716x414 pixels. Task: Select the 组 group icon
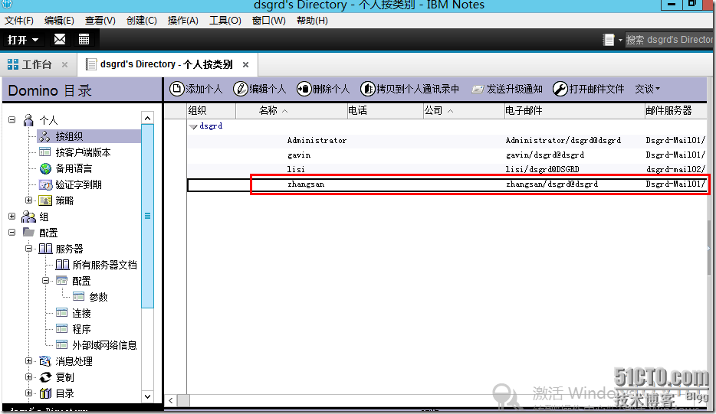click(29, 216)
